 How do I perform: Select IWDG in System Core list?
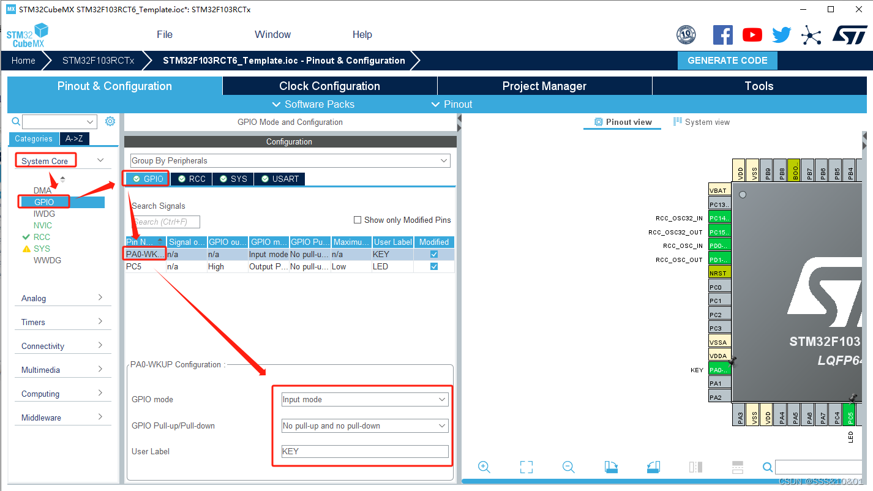tap(44, 214)
